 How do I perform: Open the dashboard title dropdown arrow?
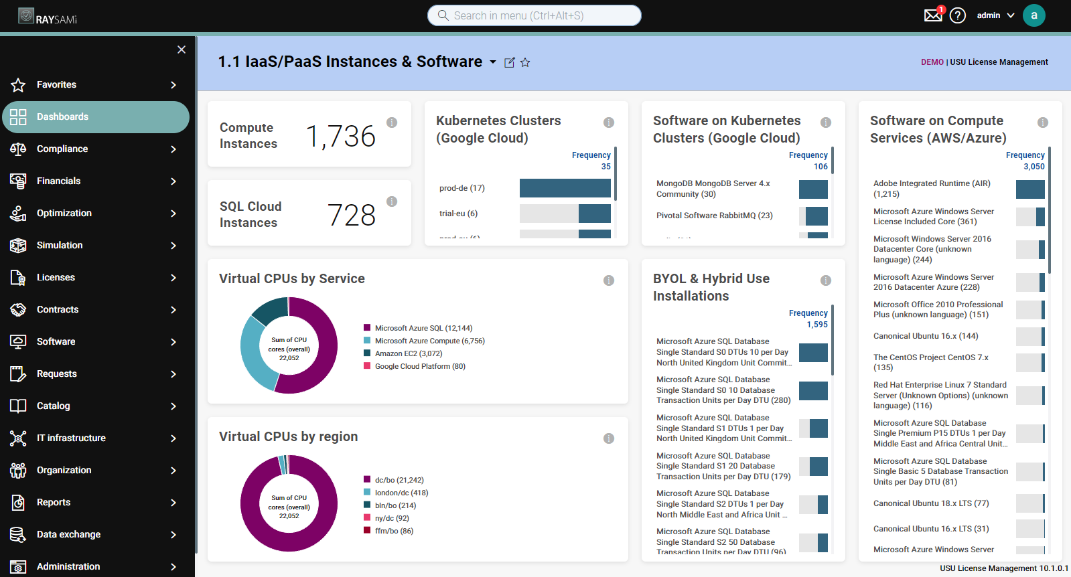(493, 62)
